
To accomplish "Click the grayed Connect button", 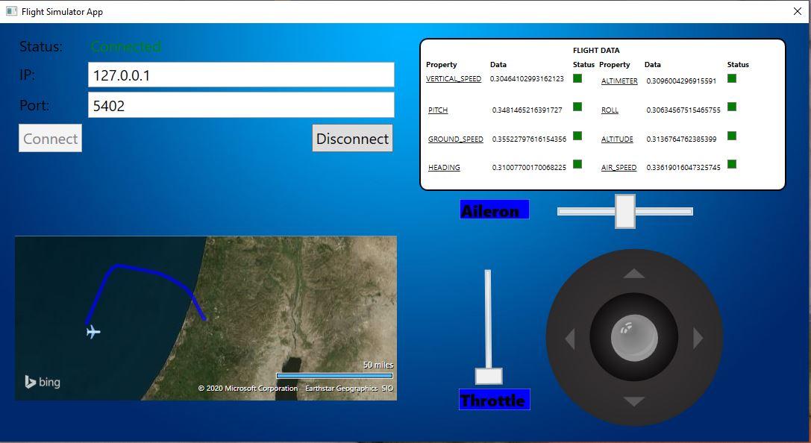I will coord(50,138).
